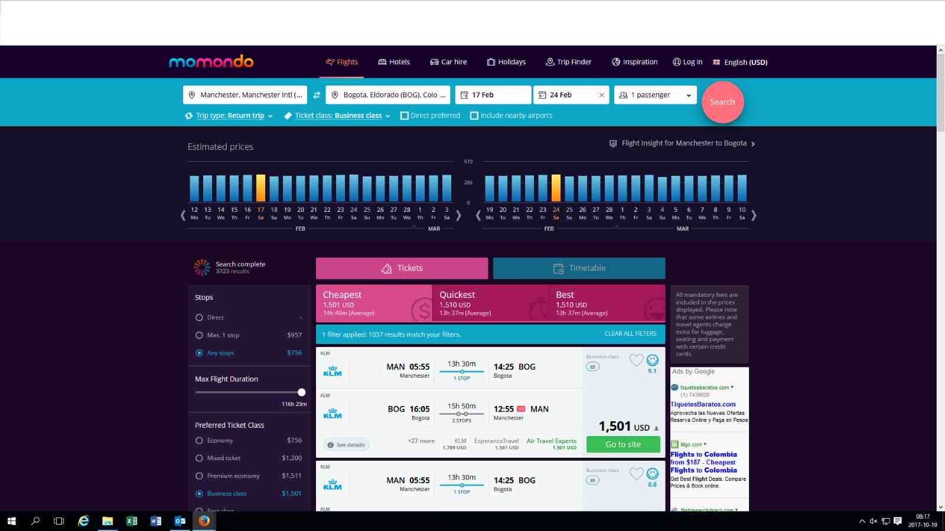Open Windows Start menu
945x531 pixels.
pos(11,521)
